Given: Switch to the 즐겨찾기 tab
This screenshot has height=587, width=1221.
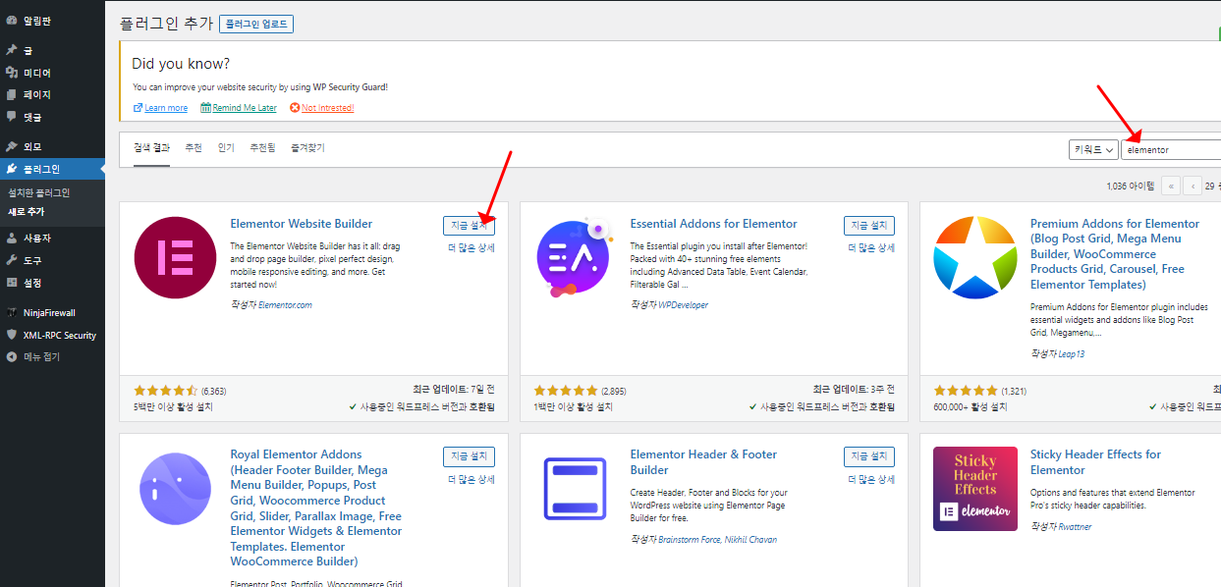Looking at the screenshot, I should point(307,148).
